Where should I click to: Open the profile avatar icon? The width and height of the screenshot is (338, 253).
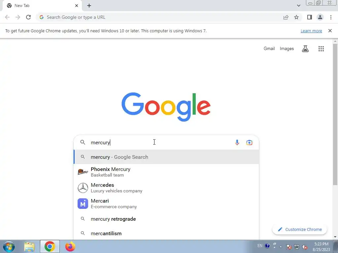320,17
